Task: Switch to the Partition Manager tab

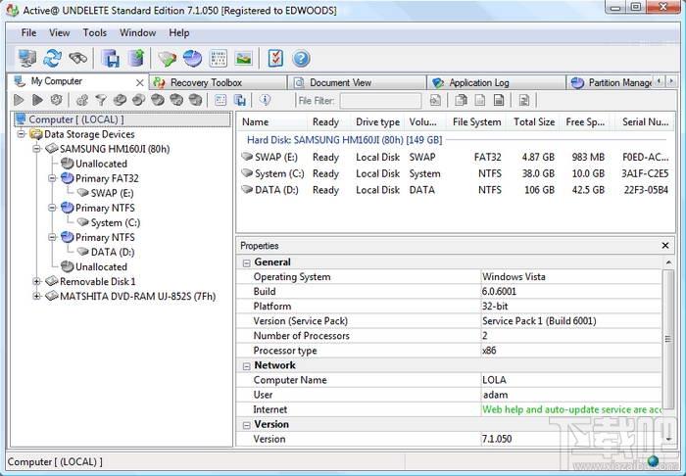Action: pos(611,82)
